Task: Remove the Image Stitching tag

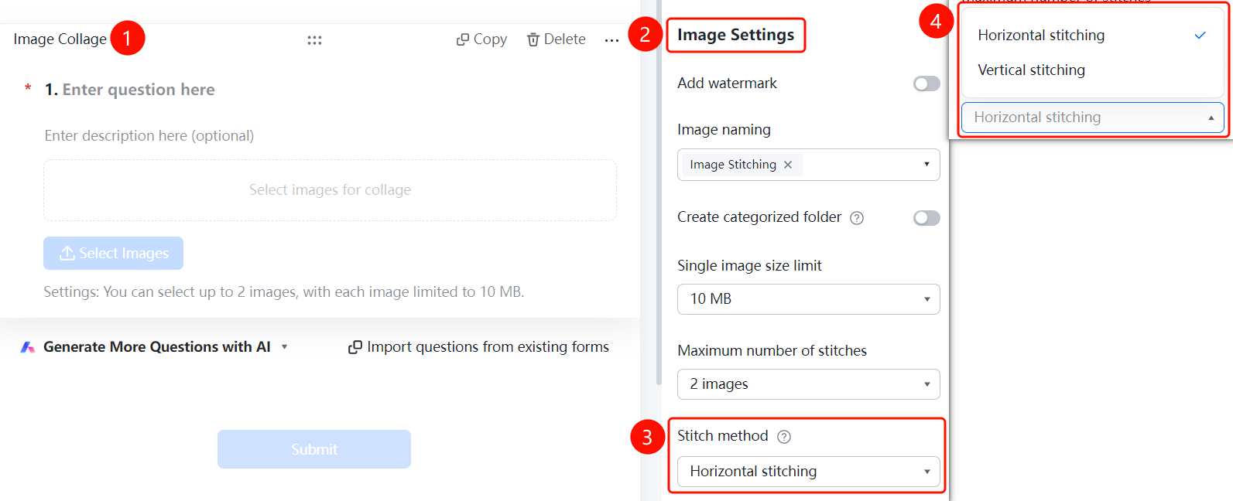Action: 788,165
